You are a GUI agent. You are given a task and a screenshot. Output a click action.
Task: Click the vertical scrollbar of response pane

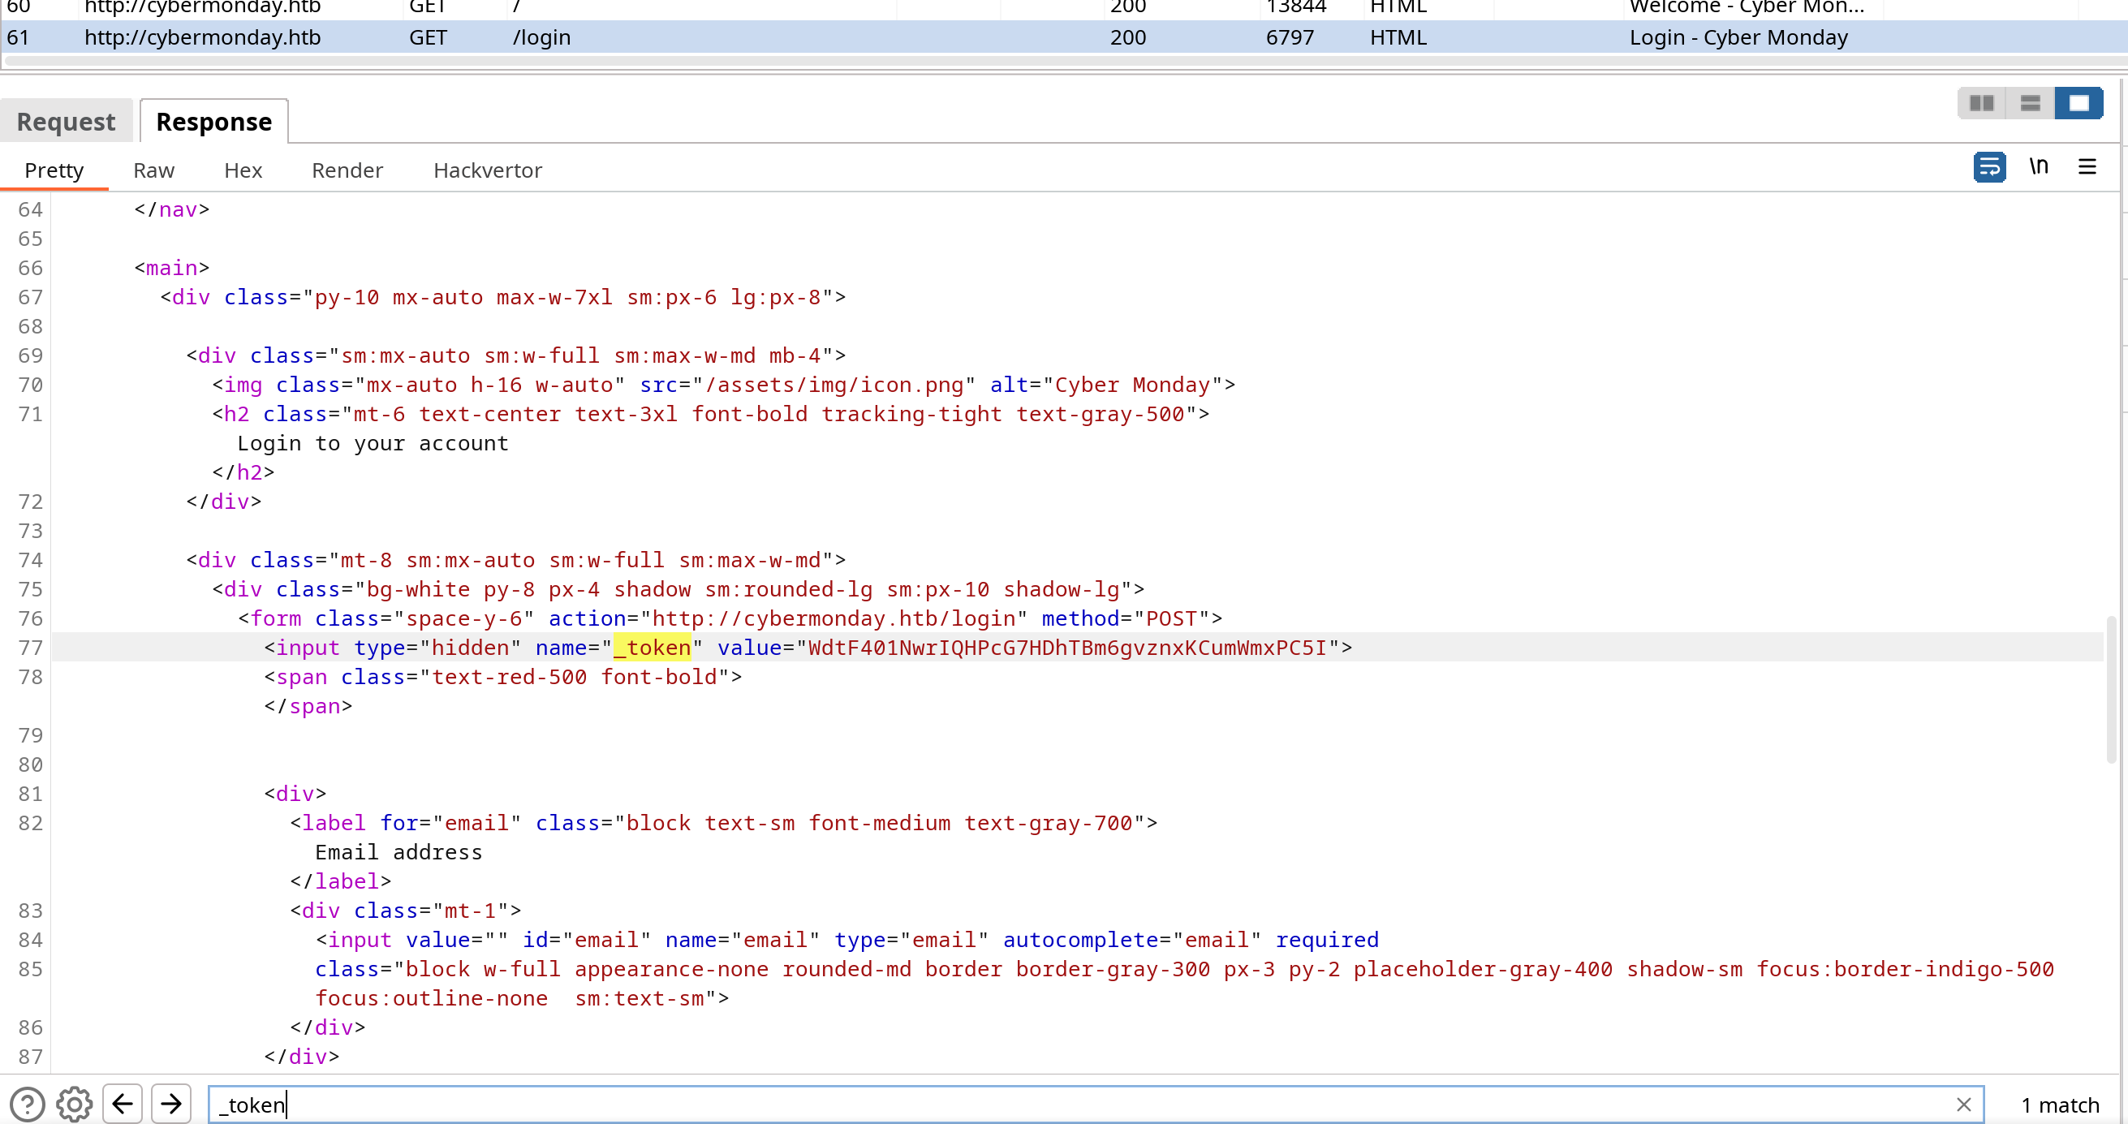[2112, 690]
